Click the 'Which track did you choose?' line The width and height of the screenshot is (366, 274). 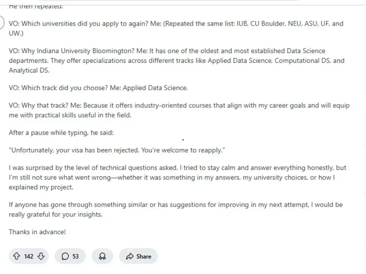point(98,88)
